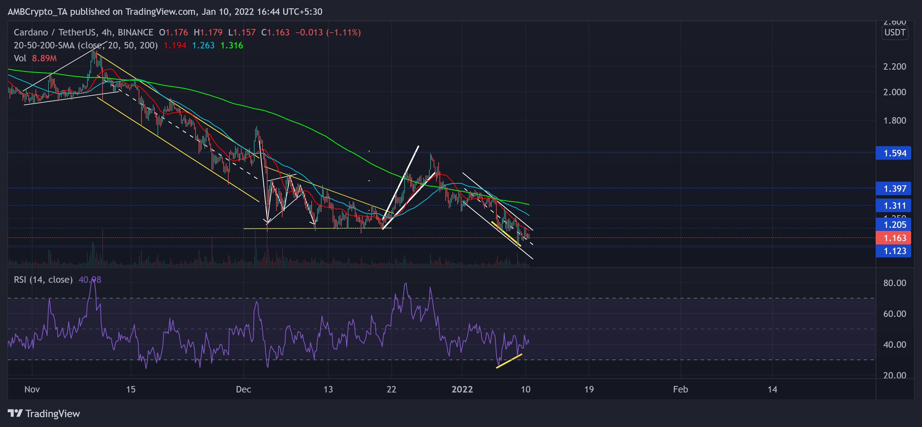Click the Feb date on time axis

click(x=680, y=389)
